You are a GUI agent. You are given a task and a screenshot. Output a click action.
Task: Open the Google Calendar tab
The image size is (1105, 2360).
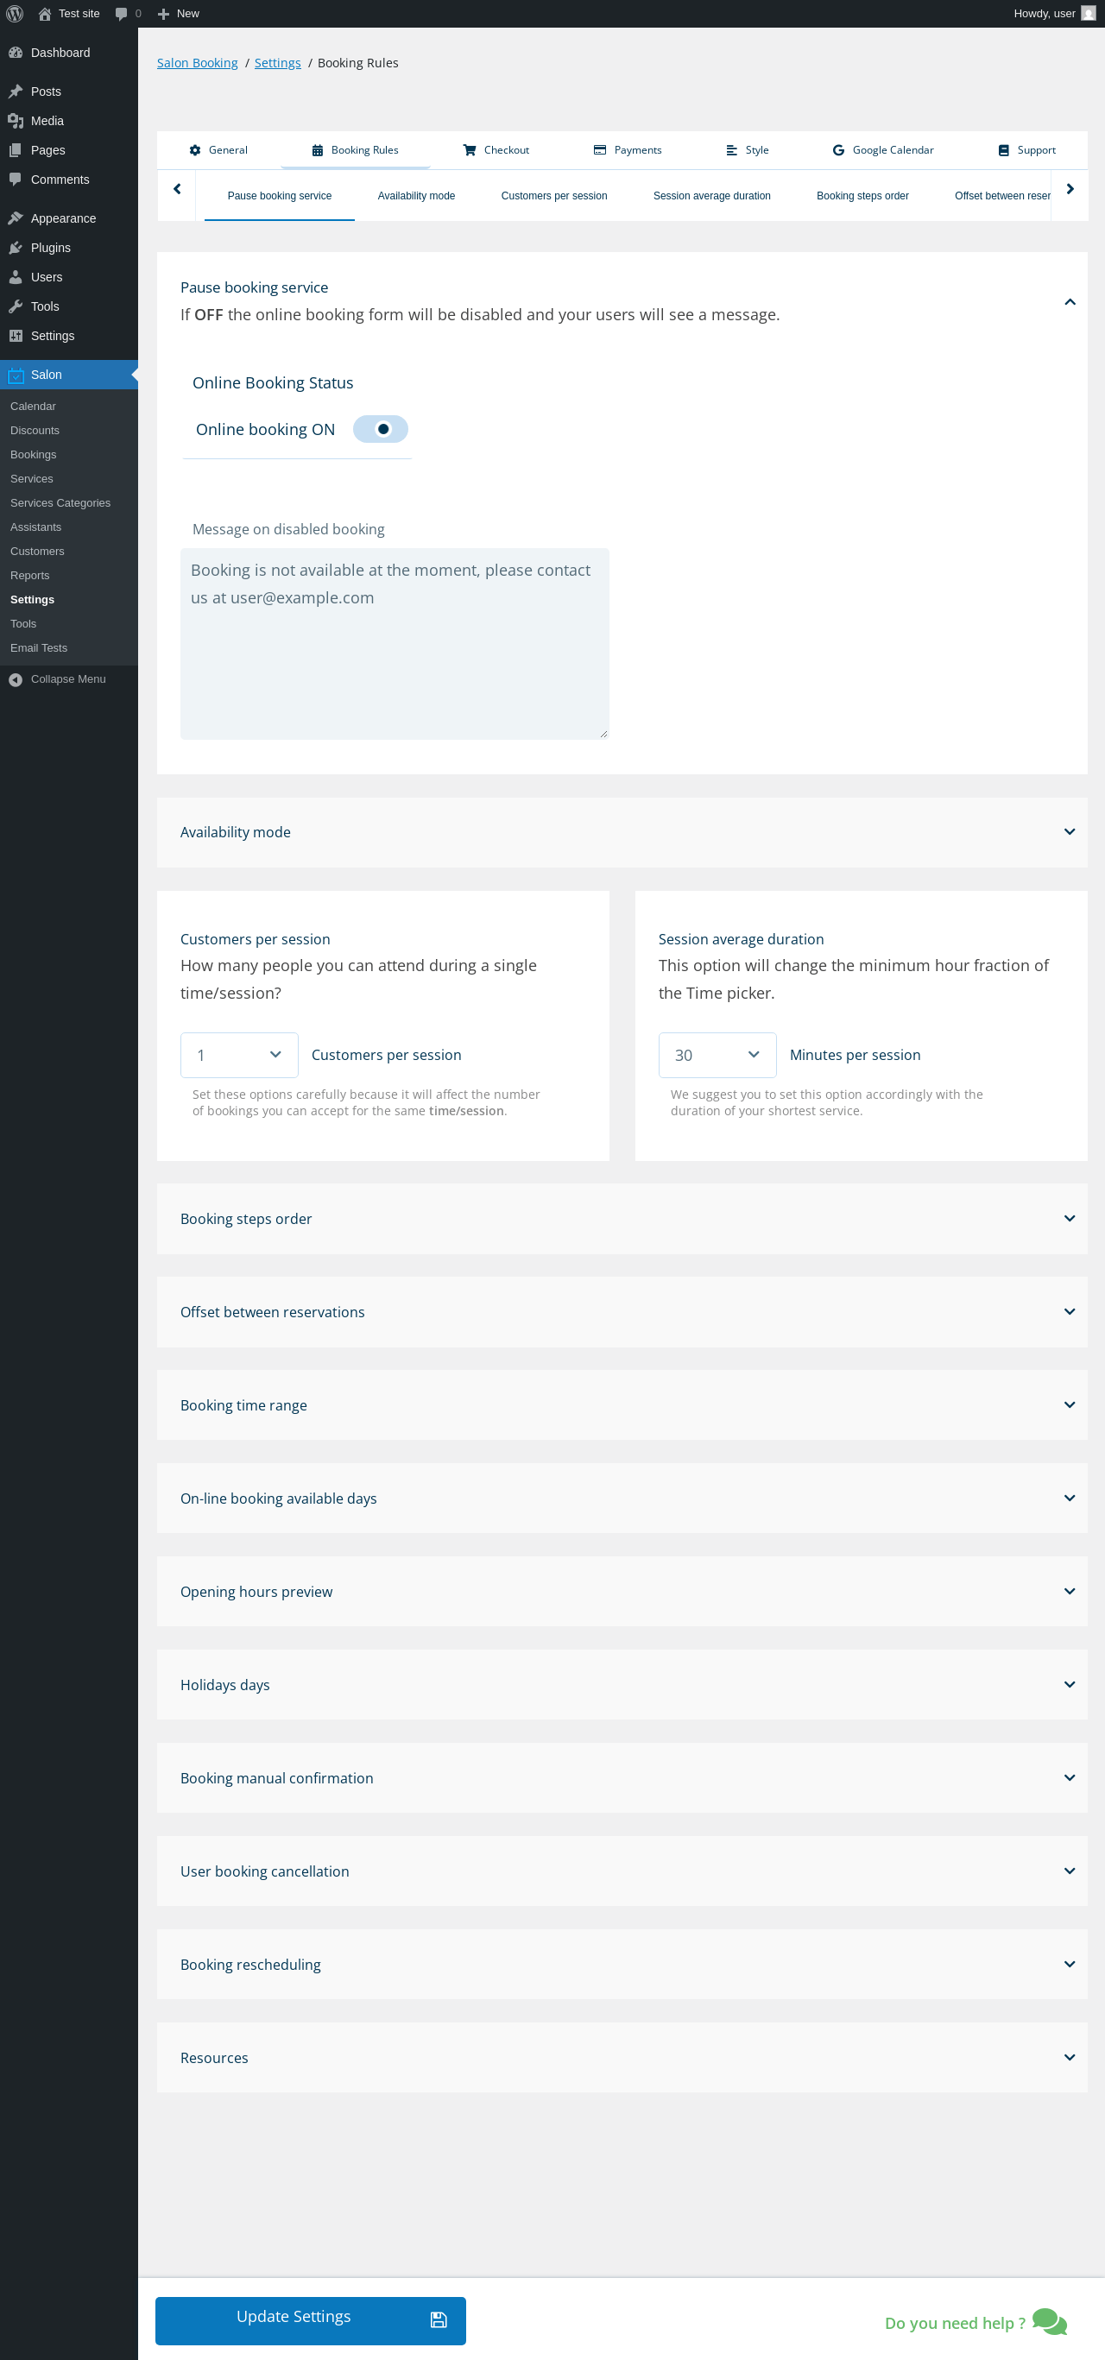click(882, 150)
